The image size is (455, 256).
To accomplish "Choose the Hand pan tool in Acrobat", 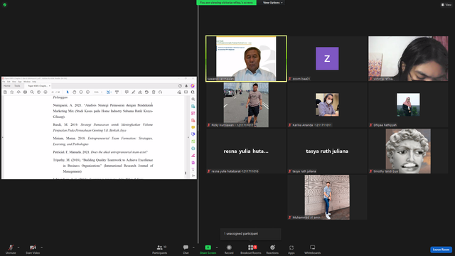I will (x=74, y=92).
